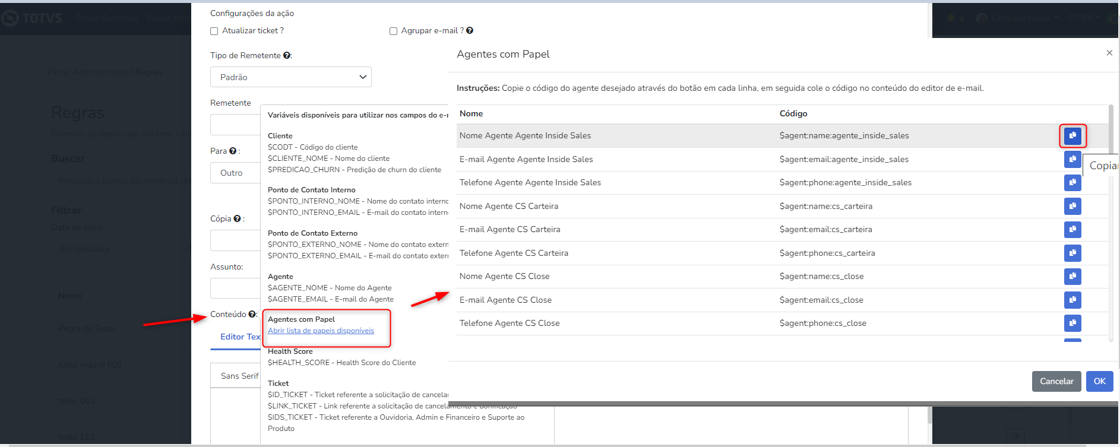Copy the Nome Agente CS Carteira code
1120x447 pixels.
(x=1072, y=206)
